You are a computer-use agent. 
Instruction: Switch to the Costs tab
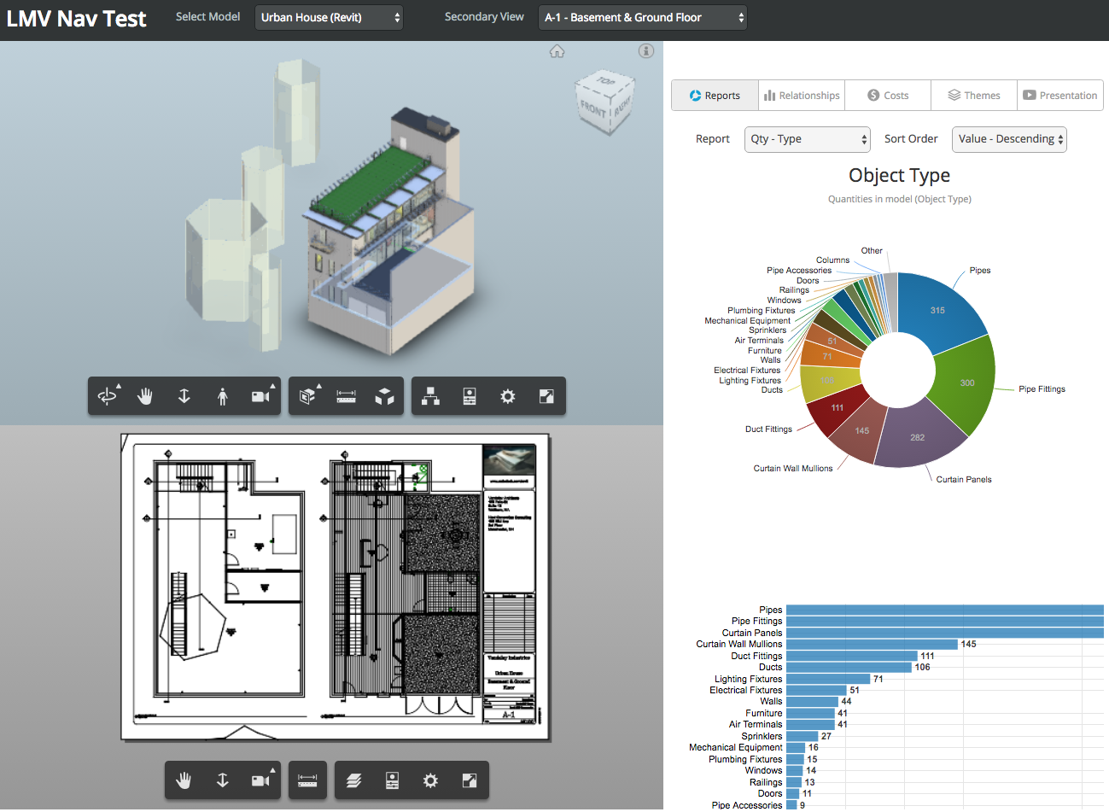887,95
